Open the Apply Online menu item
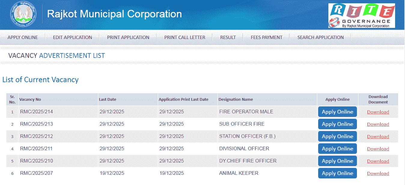Viewport: 405px width, 185px height. click(23, 37)
